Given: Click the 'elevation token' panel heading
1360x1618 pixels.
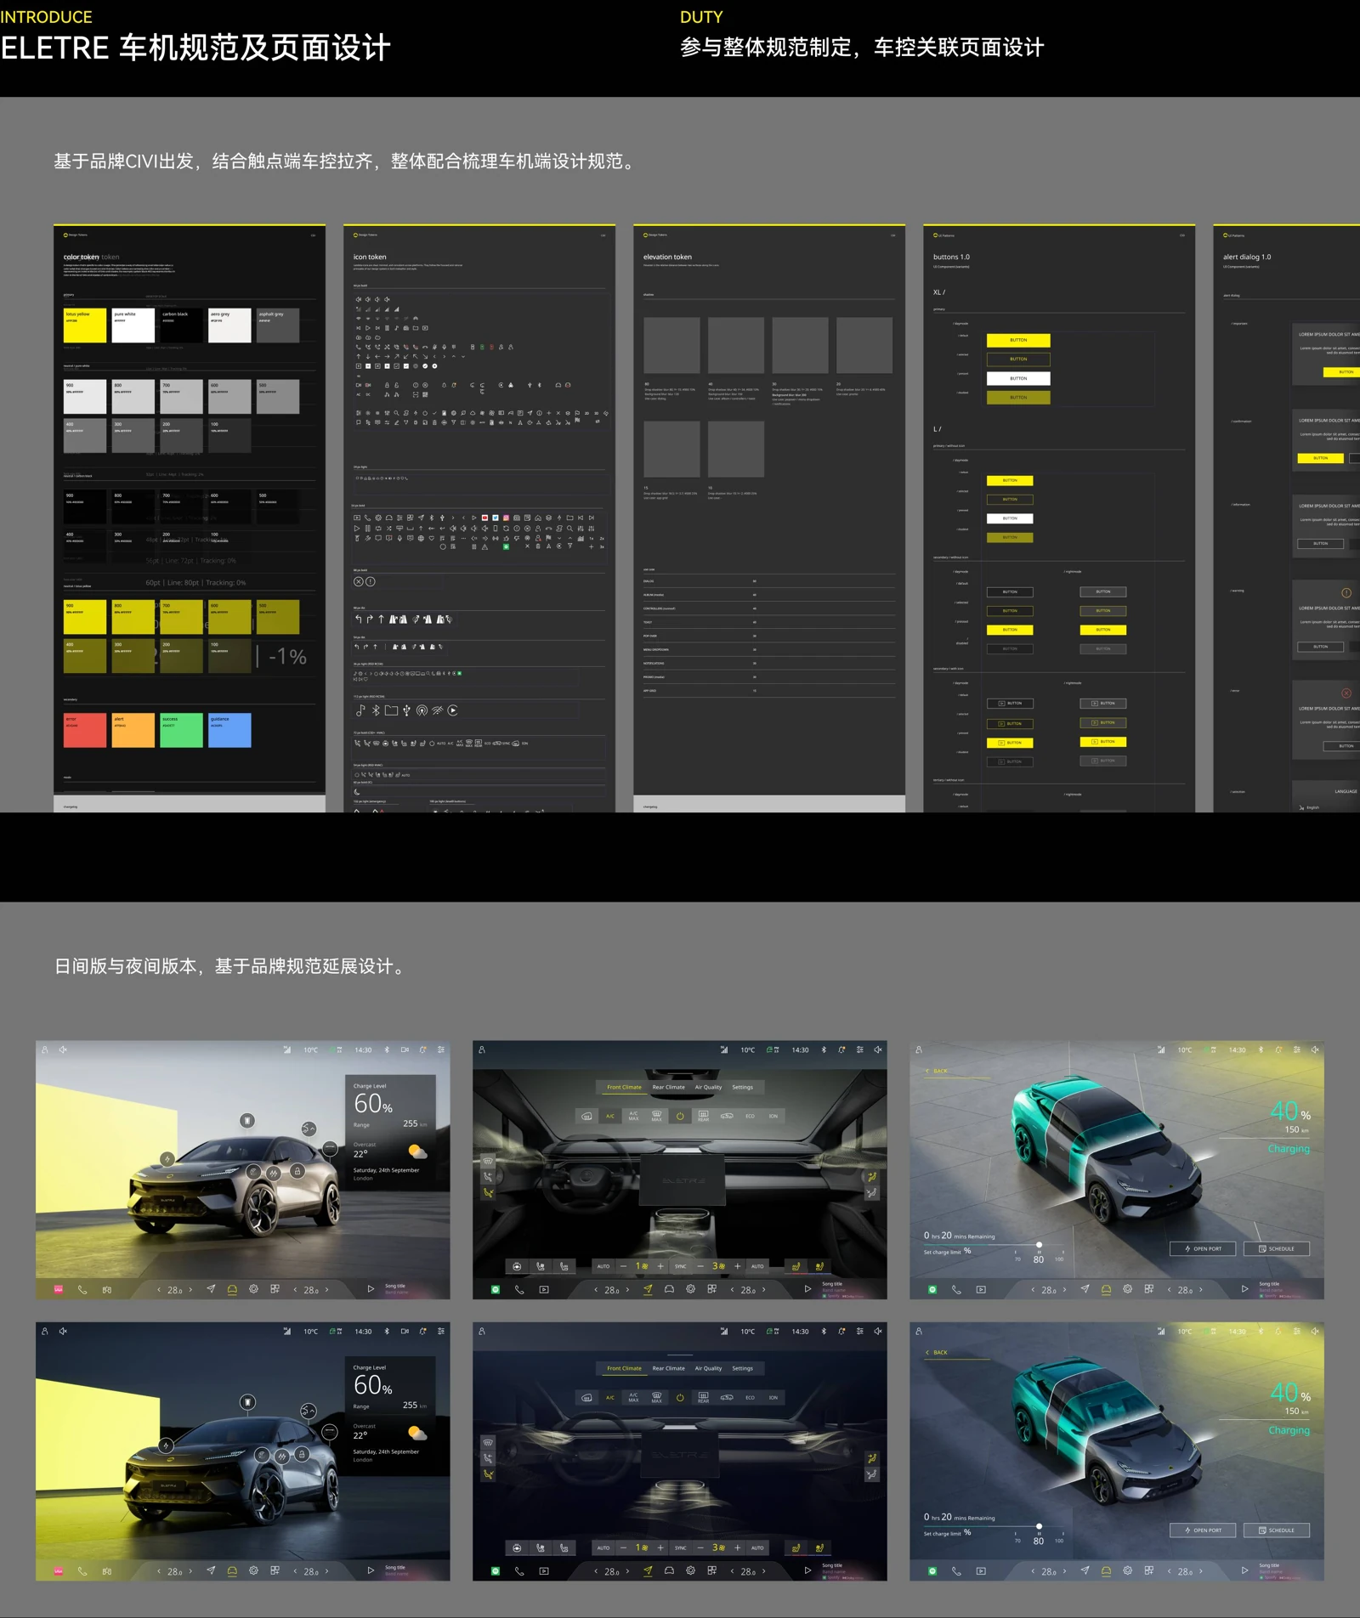Looking at the screenshot, I should point(667,257).
